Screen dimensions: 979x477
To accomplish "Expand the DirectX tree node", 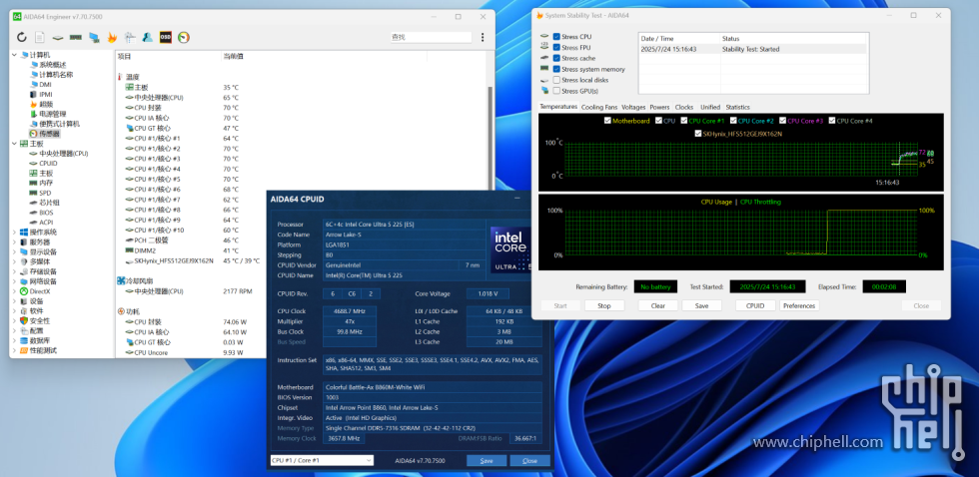I will 15,291.
